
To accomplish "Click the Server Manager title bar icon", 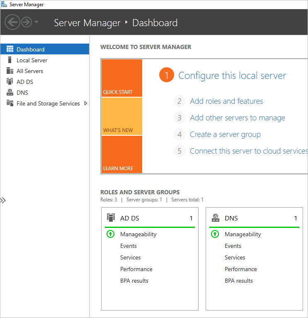I will point(4,4).
